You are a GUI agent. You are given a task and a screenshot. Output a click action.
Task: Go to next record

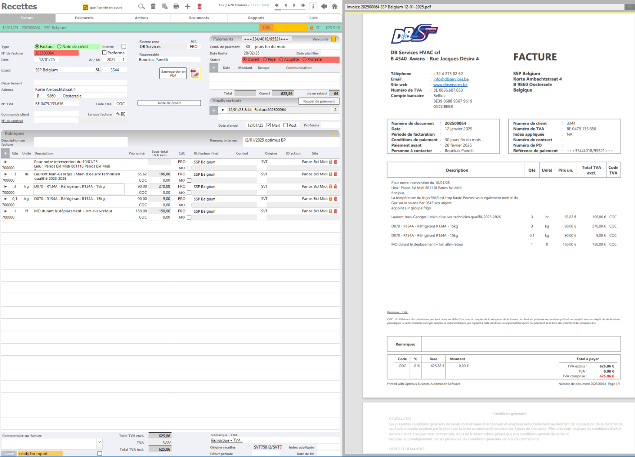click(294, 6)
